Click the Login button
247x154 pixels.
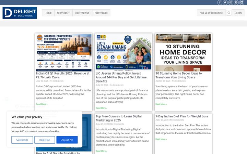pos(238,13)
